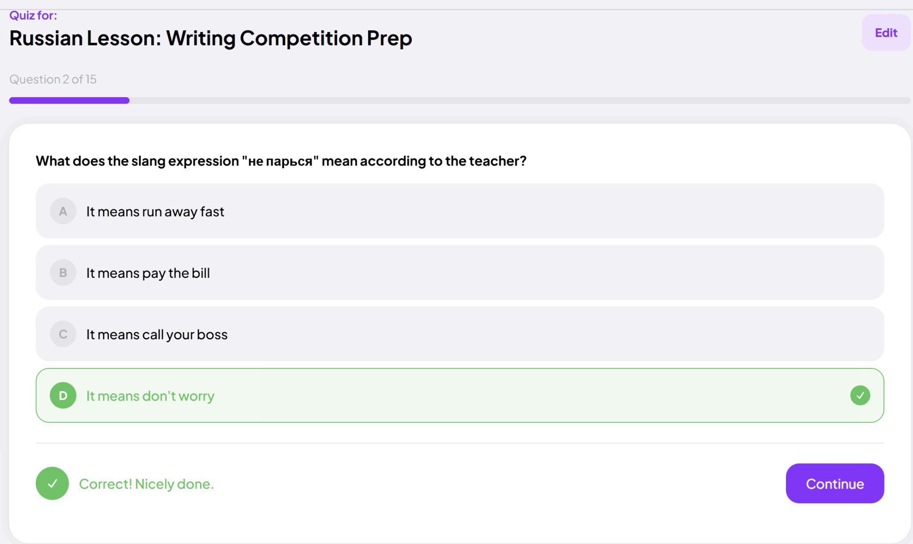Viewport: 913px width, 544px height.
Task: Click the green checkmark inside option D
Action: click(x=860, y=396)
